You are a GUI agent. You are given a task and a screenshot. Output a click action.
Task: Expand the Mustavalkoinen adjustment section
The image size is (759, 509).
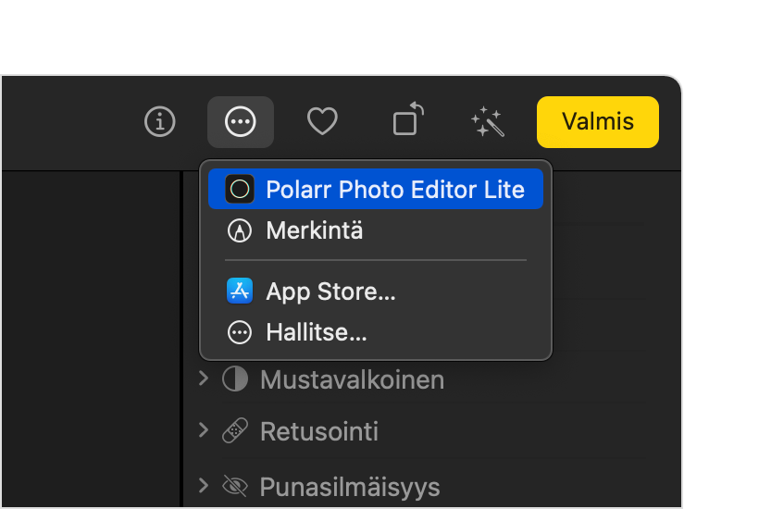tap(204, 379)
